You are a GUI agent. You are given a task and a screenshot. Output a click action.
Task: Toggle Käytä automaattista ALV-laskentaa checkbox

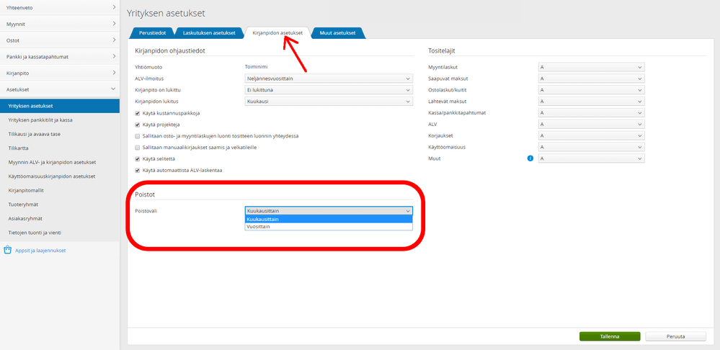click(137, 171)
